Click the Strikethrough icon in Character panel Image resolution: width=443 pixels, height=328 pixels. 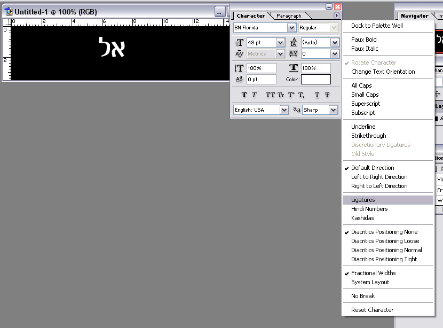[x=327, y=95]
